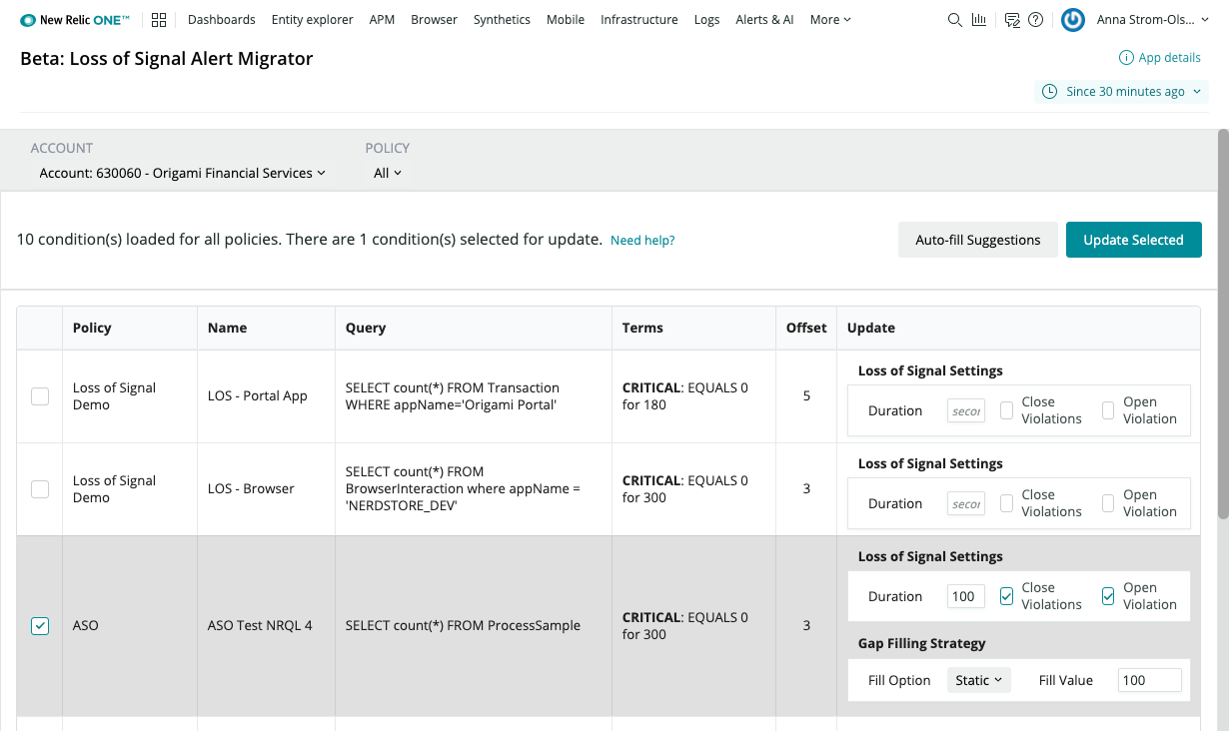The width and height of the screenshot is (1229, 731).
Task: Select the LOS - Portal App row checkbox
Action: tap(40, 396)
